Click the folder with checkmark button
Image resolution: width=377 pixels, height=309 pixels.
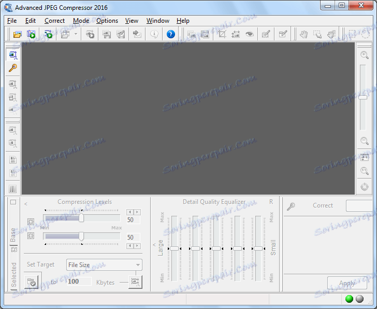pyautogui.click(x=32, y=282)
